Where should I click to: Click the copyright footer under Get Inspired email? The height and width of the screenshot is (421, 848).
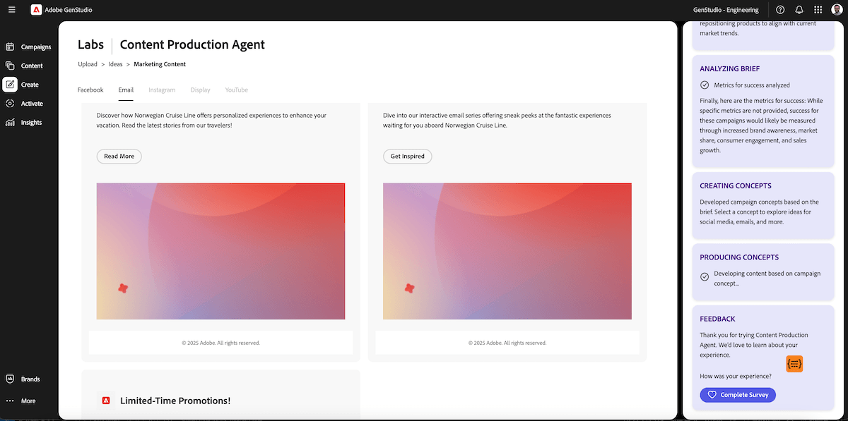coord(507,343)
